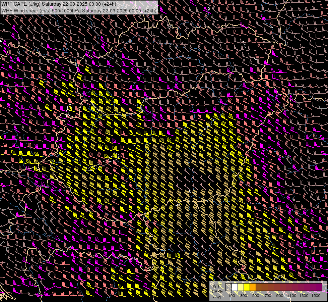Select the orange CAPE legend swatch
Viewport: 328px width, 302px height.
tap(253, 287)
